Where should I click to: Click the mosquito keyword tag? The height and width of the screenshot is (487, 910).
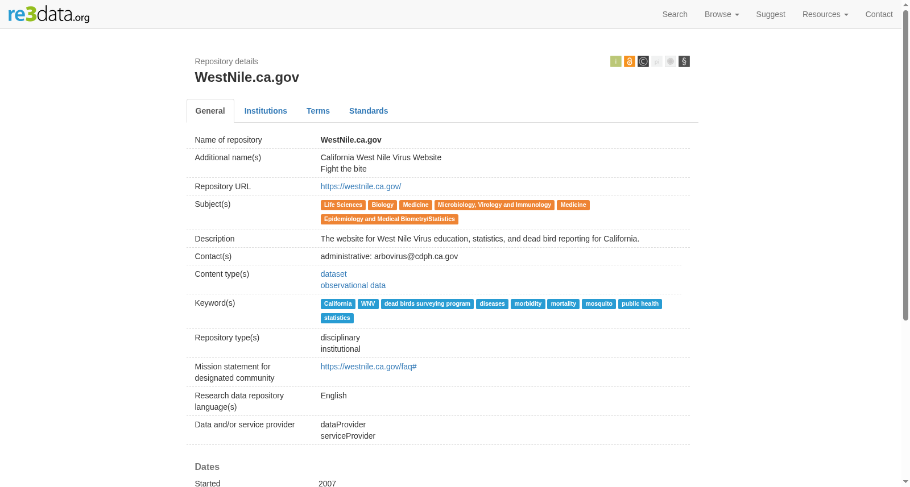pos(599,304)
